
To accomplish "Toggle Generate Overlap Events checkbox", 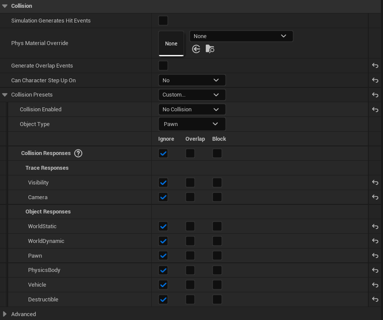I will (x=163, y=66).
